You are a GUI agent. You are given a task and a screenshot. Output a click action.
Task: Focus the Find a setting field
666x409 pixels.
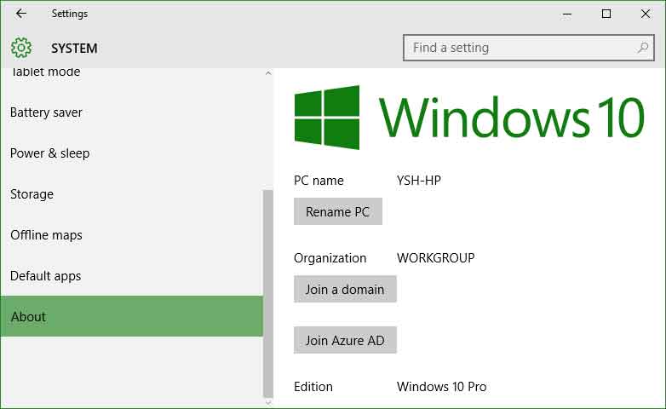tap(520, 49)
